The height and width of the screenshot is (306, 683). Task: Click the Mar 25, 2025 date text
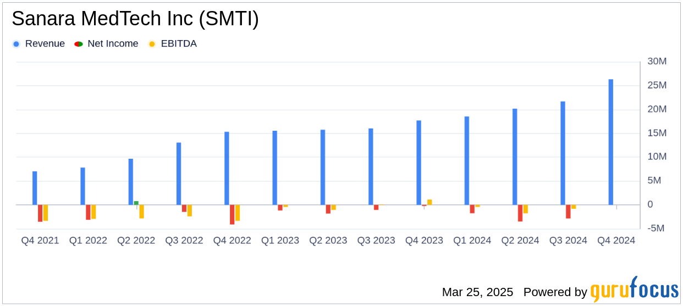point(477,292)
